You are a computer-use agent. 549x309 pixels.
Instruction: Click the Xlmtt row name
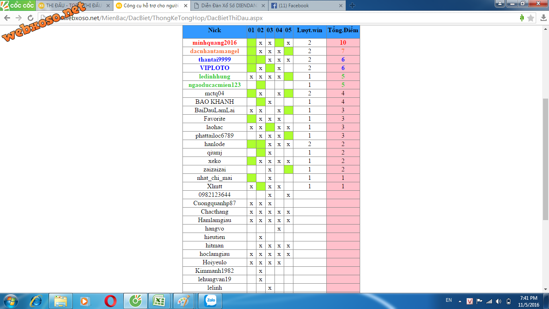tap(215, 186)
